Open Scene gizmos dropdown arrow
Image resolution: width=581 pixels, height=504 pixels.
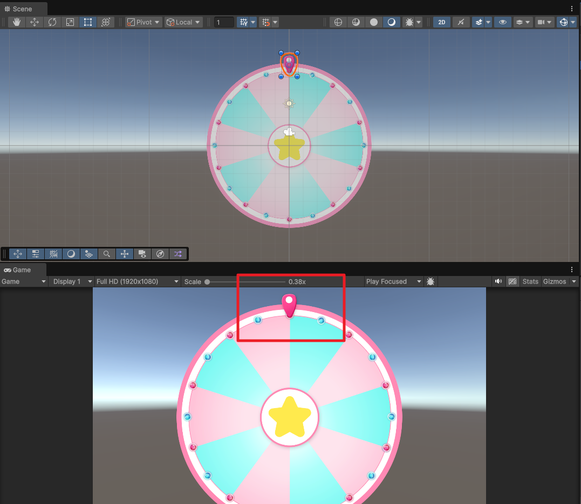tap(573, 22)
